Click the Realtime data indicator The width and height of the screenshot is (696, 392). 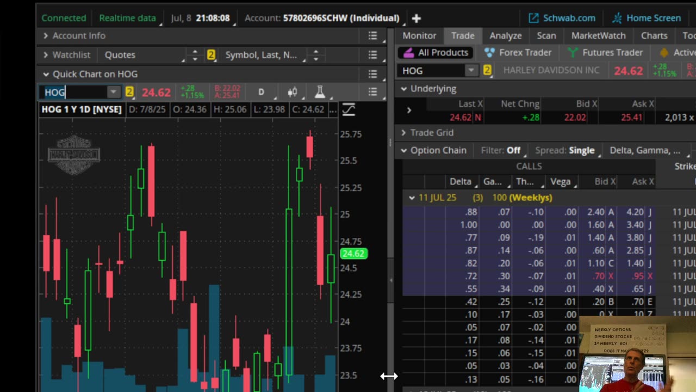click(127, 18)
